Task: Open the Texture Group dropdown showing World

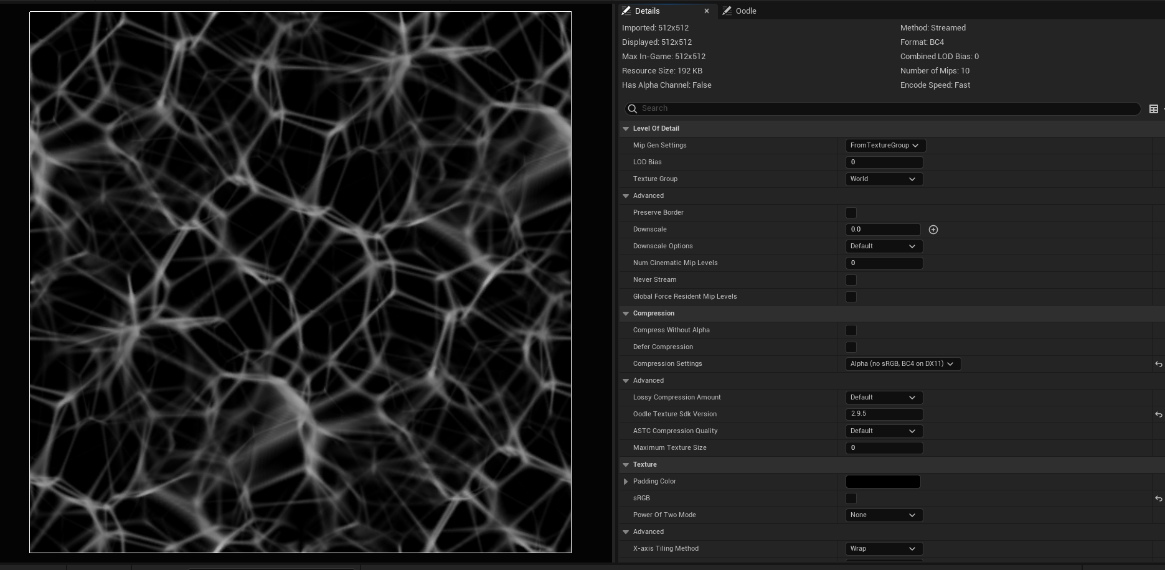Action: 884,179
